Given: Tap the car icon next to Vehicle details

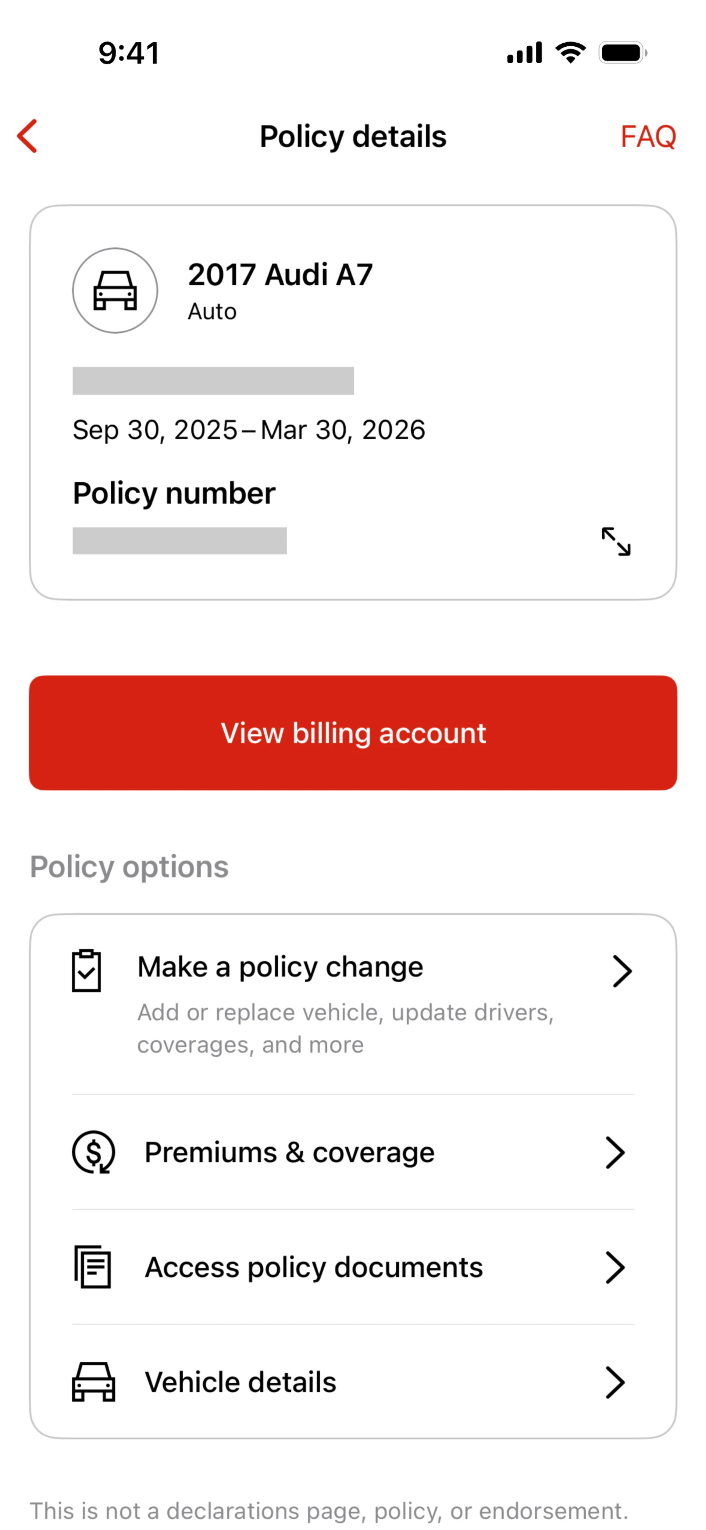Looking at the screenshot, I should (x=93, y=1382).
